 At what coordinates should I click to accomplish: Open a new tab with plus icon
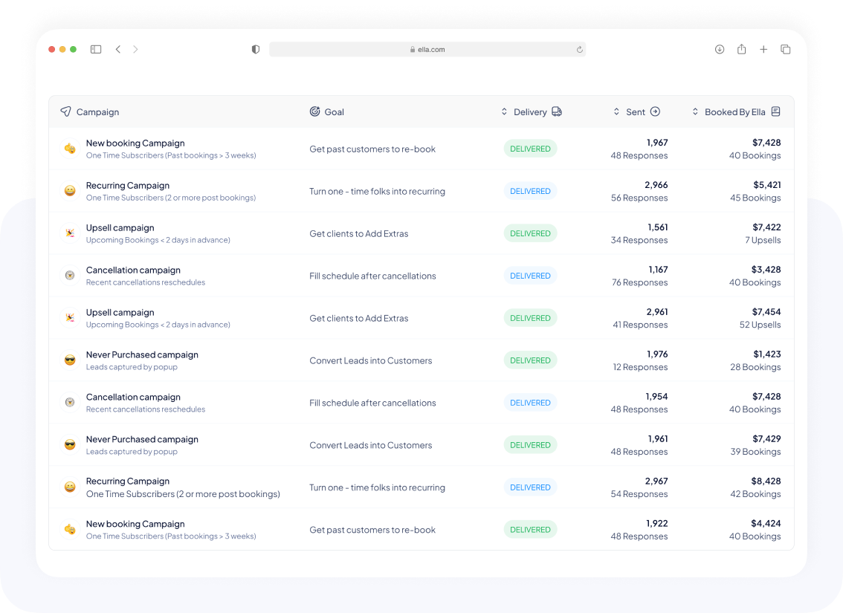point(763,50)
